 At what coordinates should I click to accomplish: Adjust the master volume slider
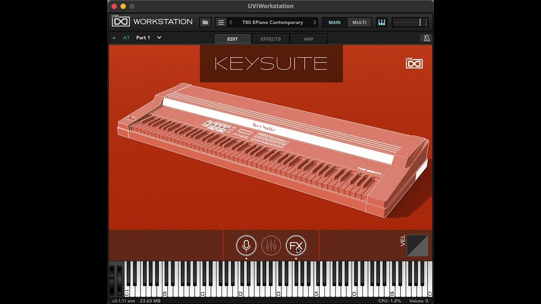point(410,22)
